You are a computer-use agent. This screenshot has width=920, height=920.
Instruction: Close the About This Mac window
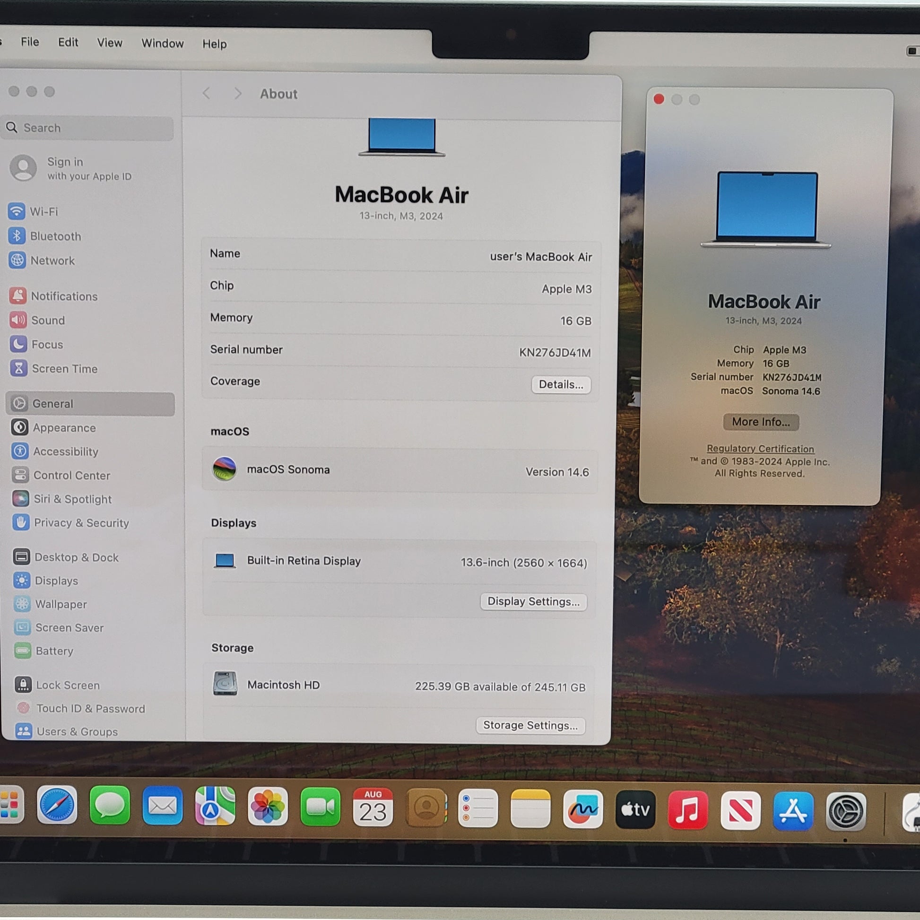tap(659, 99)
